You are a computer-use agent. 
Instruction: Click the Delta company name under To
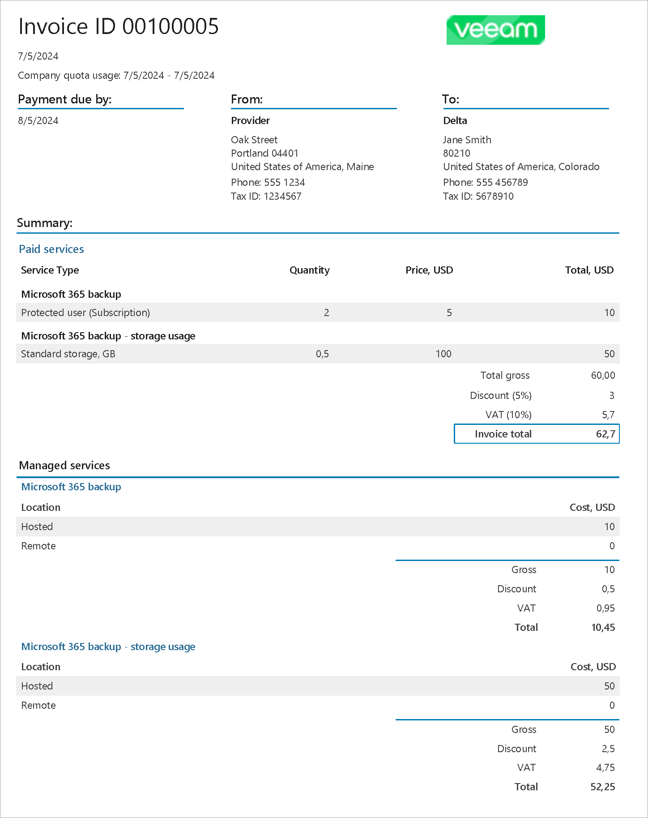[455, 120]
